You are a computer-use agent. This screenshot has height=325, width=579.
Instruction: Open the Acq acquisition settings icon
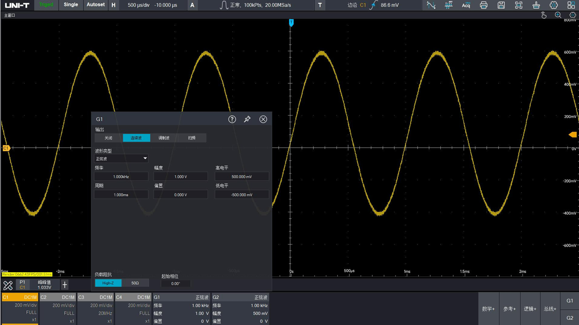tap(466, 5)
